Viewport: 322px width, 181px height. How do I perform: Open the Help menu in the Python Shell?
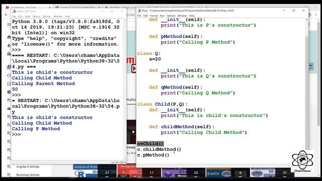point(67,17)
